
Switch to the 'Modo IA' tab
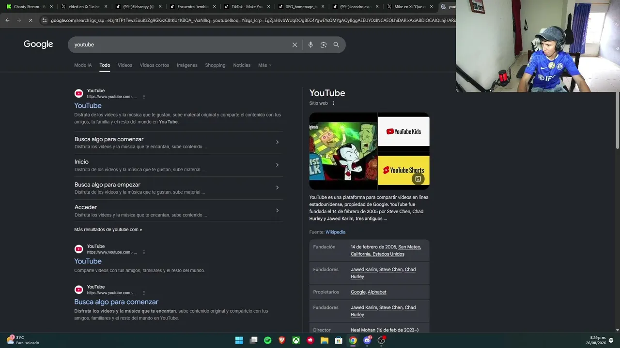83,65
